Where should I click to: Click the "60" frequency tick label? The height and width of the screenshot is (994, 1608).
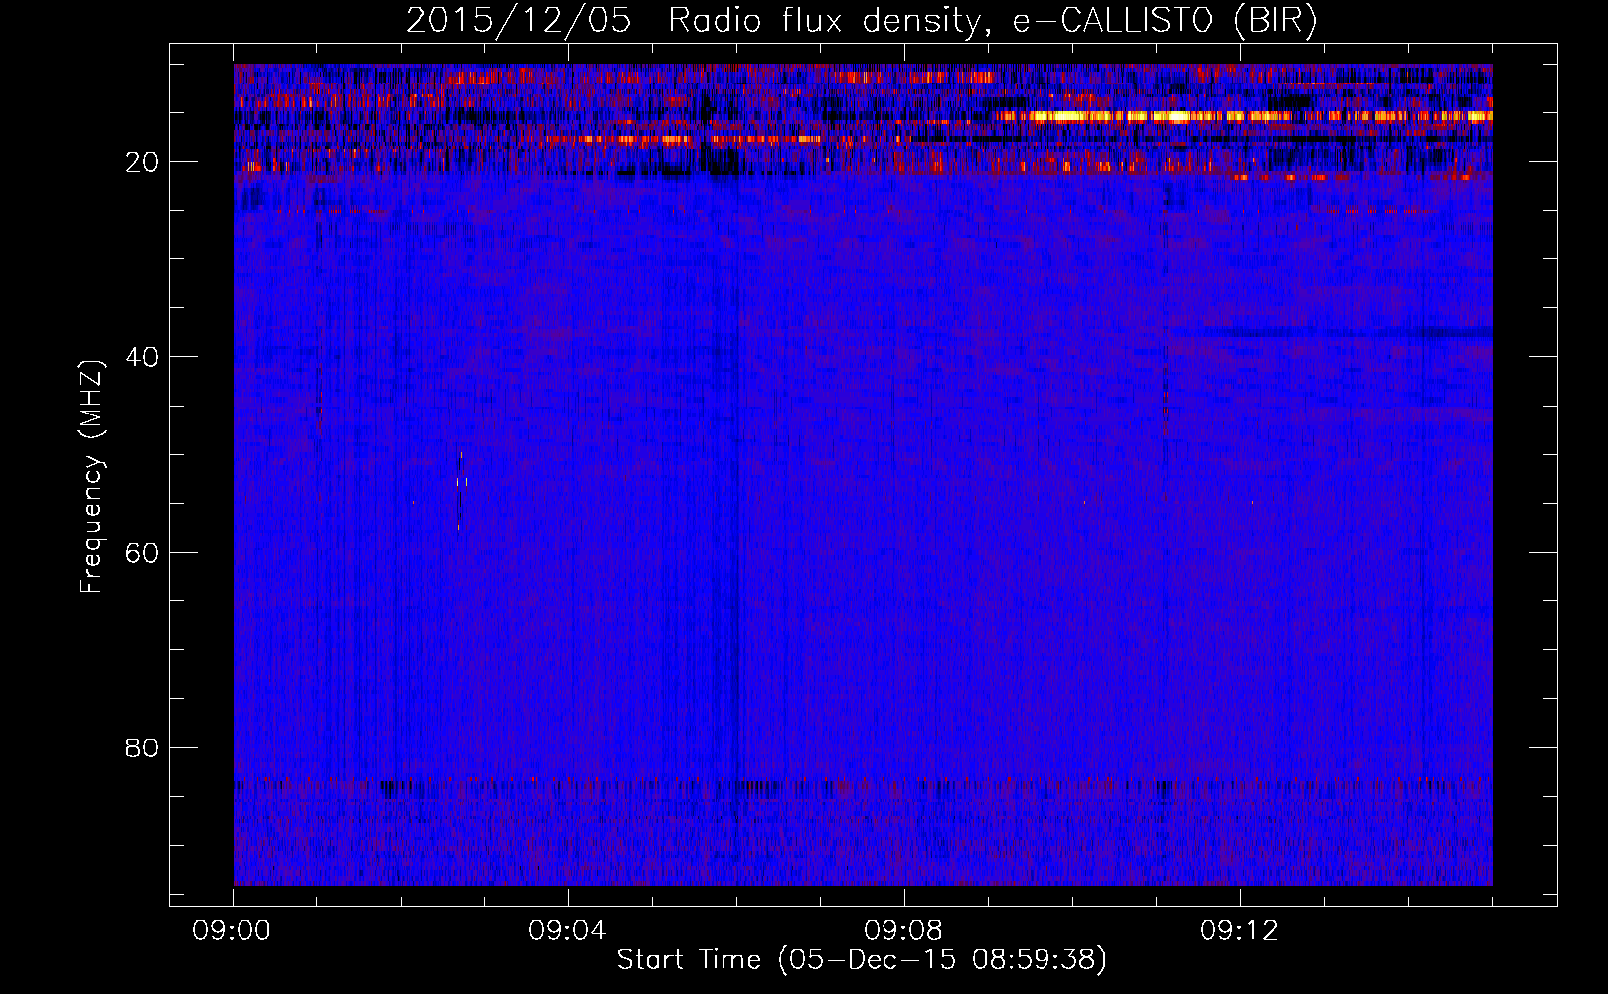[x=143, y=553]
